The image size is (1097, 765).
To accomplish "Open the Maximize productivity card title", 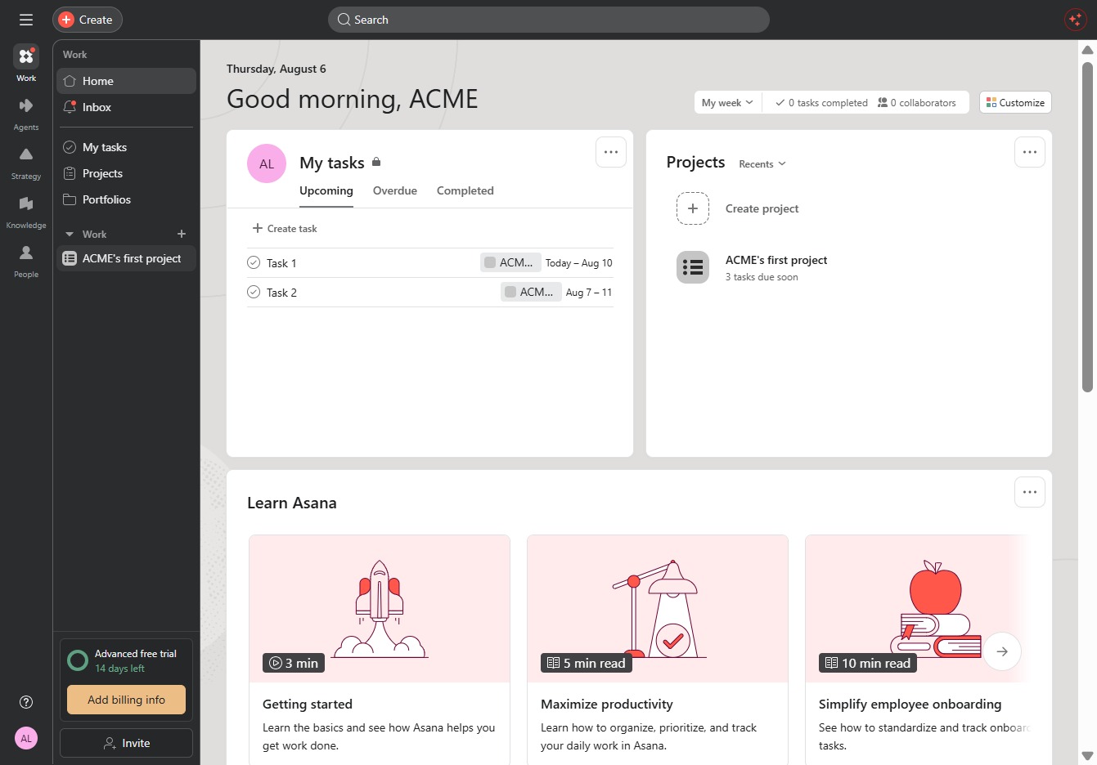I will pos(607,704).
